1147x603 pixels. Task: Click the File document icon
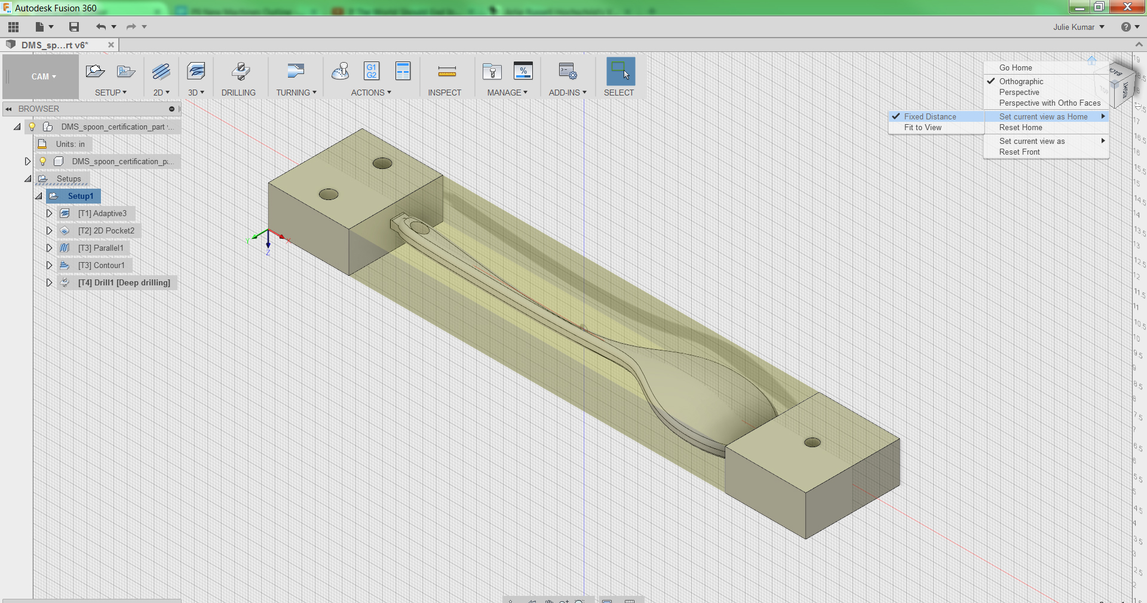point(40,27)
